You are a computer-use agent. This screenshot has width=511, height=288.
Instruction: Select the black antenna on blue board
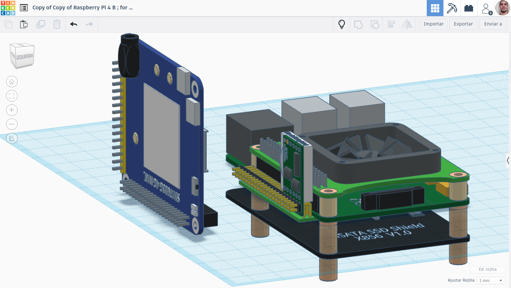[129, 55]
